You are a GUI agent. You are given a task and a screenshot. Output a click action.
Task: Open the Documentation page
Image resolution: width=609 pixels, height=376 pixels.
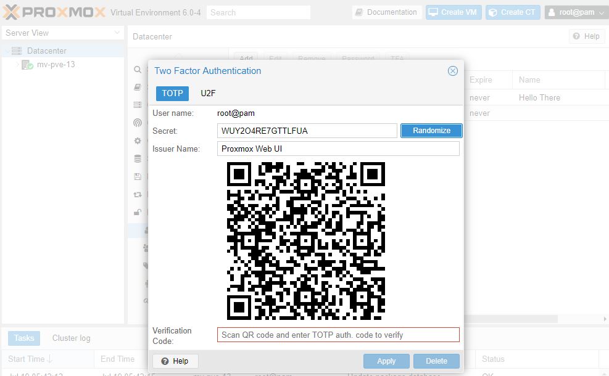387,12
